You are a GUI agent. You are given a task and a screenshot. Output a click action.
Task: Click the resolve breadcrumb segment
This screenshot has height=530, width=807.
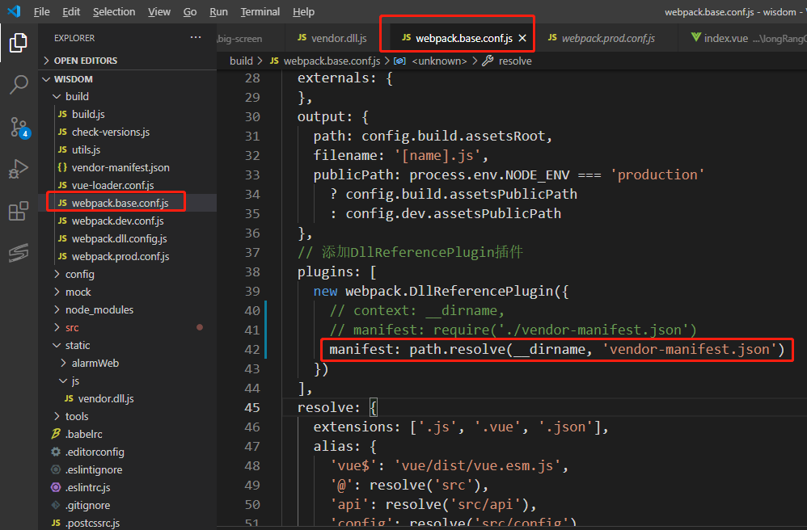[508, 61]
